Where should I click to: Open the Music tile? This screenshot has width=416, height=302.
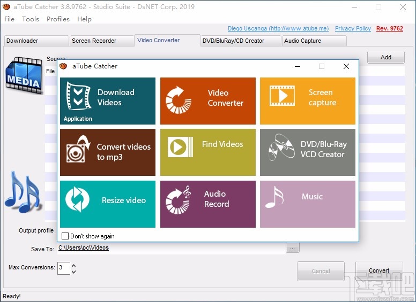click(307, 204)
